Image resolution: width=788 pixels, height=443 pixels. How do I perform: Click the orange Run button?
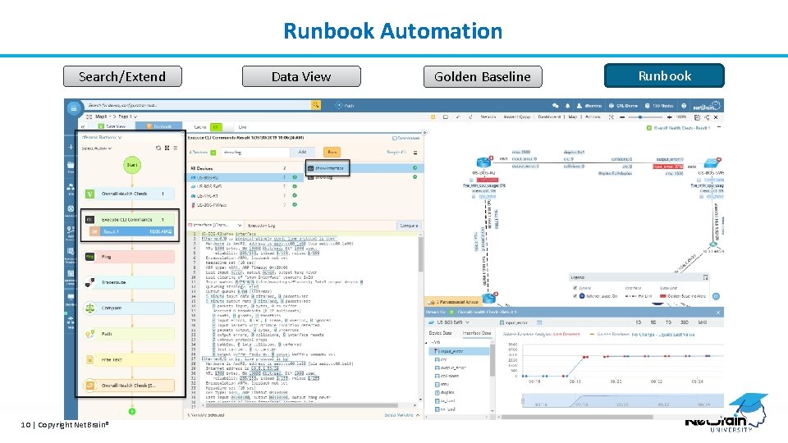(x=332, y=152)
